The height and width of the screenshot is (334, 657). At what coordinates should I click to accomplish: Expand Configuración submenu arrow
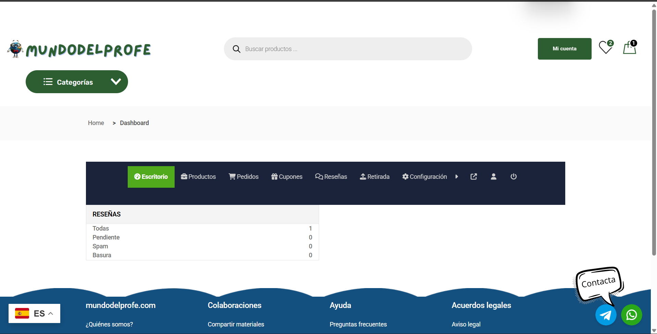(x=456, y=176)
